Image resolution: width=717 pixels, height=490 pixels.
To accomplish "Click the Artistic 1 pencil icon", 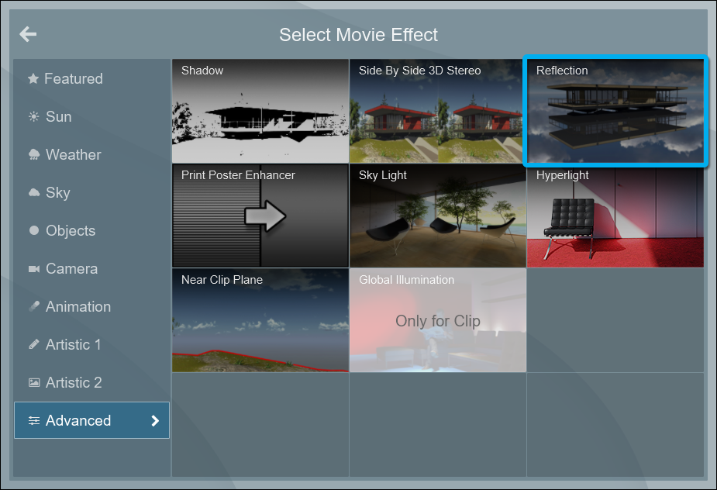I will click(34, 345).
